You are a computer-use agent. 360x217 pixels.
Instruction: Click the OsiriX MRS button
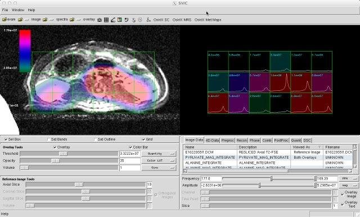click(182, 20)
